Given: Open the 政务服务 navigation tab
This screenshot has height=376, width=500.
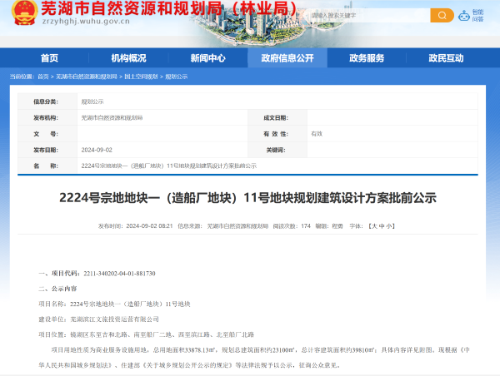Looking at the screenshot, I should 367,58.
